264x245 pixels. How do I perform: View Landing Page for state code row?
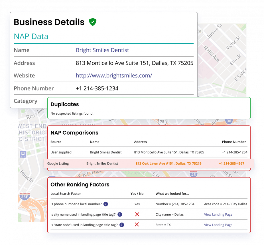point(218,225)
